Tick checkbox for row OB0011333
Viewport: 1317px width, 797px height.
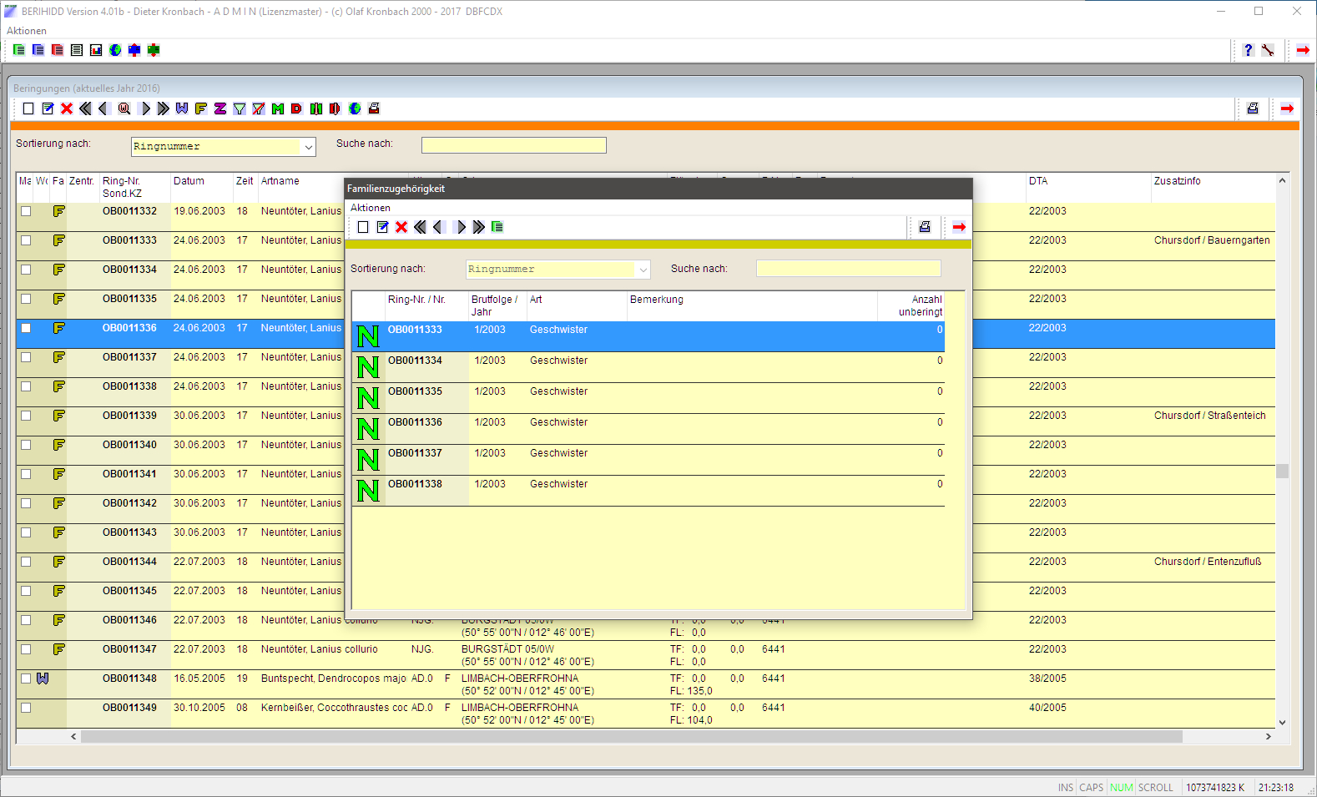pyautogui.click(x=26, y=240)
